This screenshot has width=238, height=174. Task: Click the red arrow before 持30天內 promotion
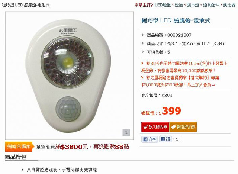pos(142,63)
